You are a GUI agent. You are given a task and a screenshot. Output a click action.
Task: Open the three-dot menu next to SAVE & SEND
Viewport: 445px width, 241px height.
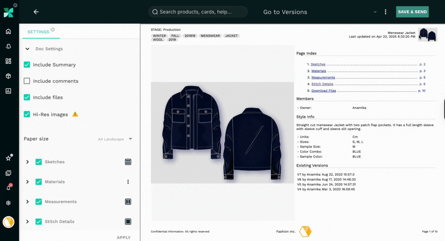click(385, 11)
